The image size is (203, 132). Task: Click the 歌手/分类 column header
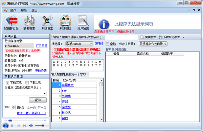(x=69, y=80)
